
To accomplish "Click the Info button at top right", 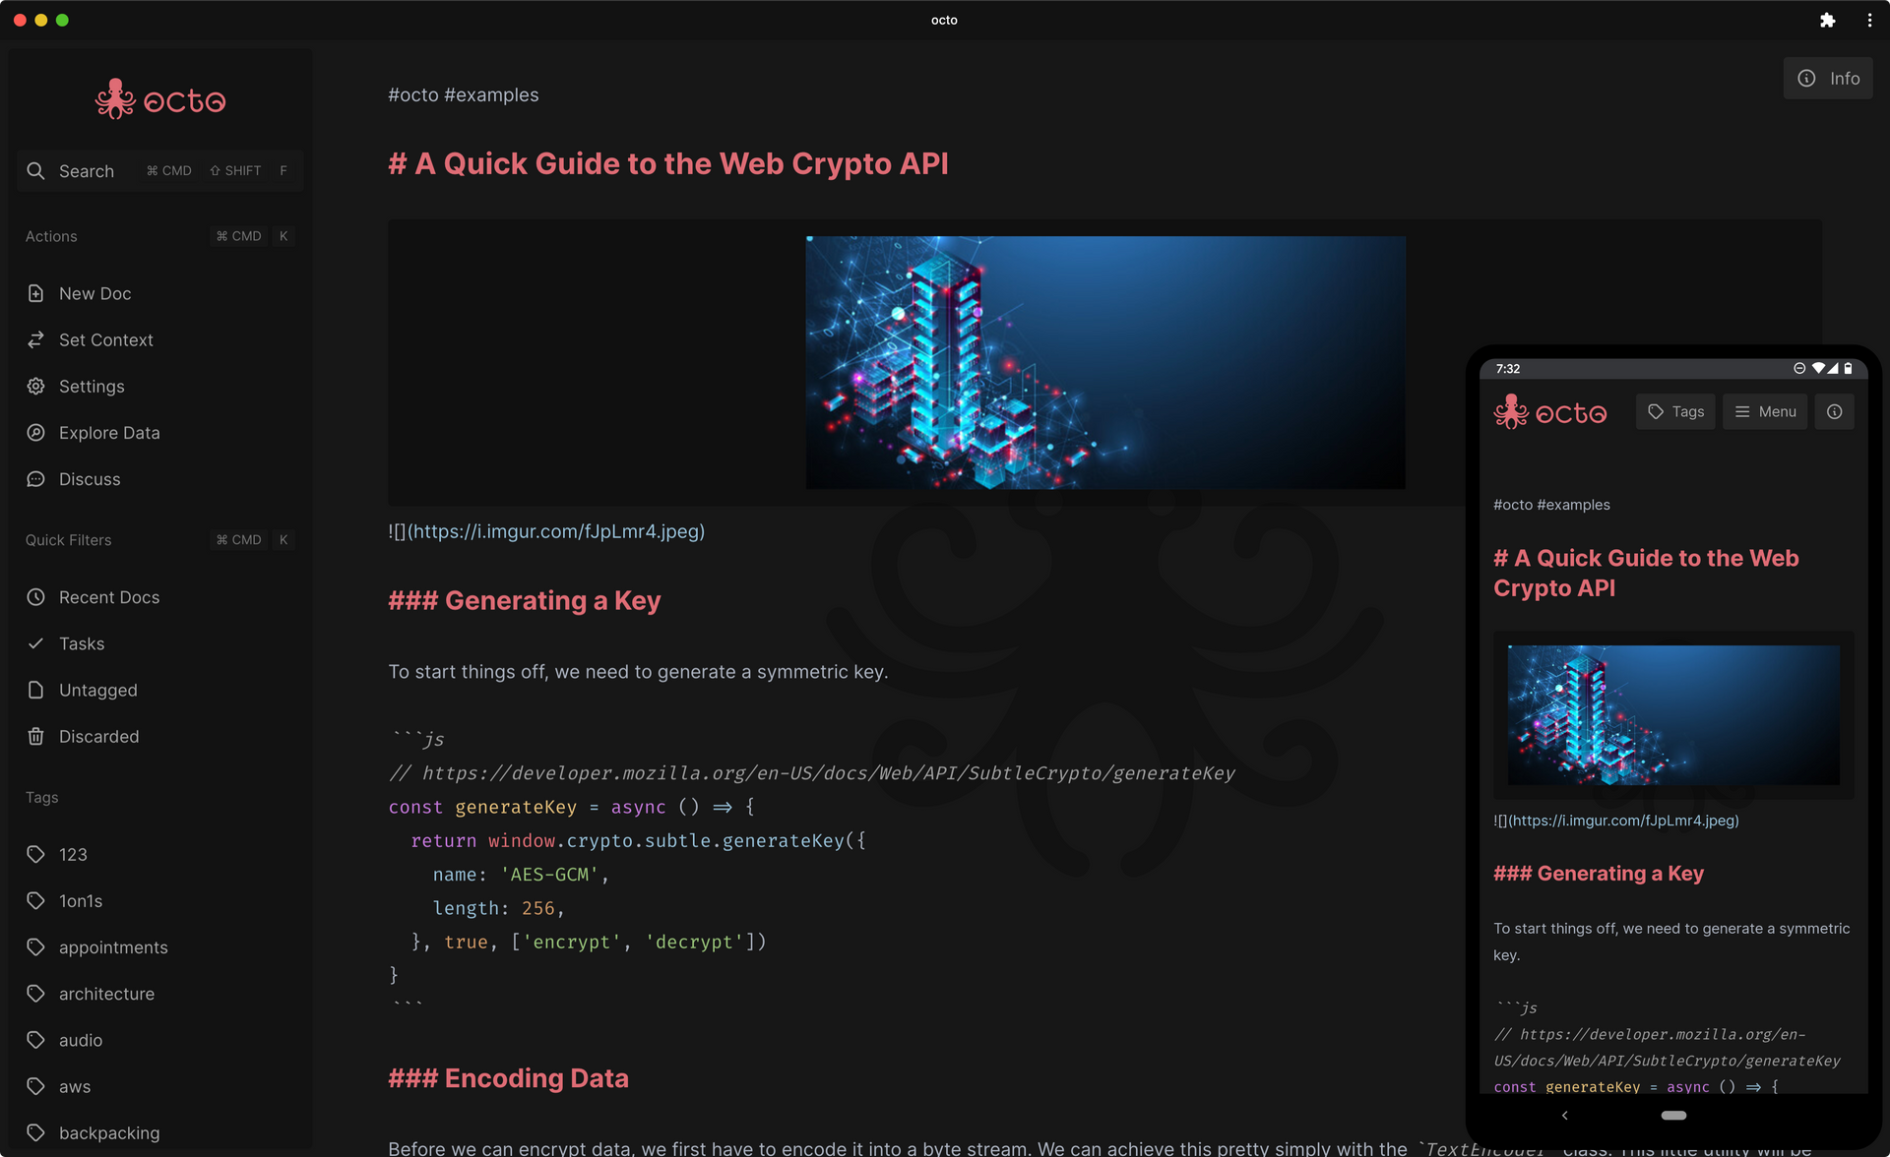I will 1828,79.
